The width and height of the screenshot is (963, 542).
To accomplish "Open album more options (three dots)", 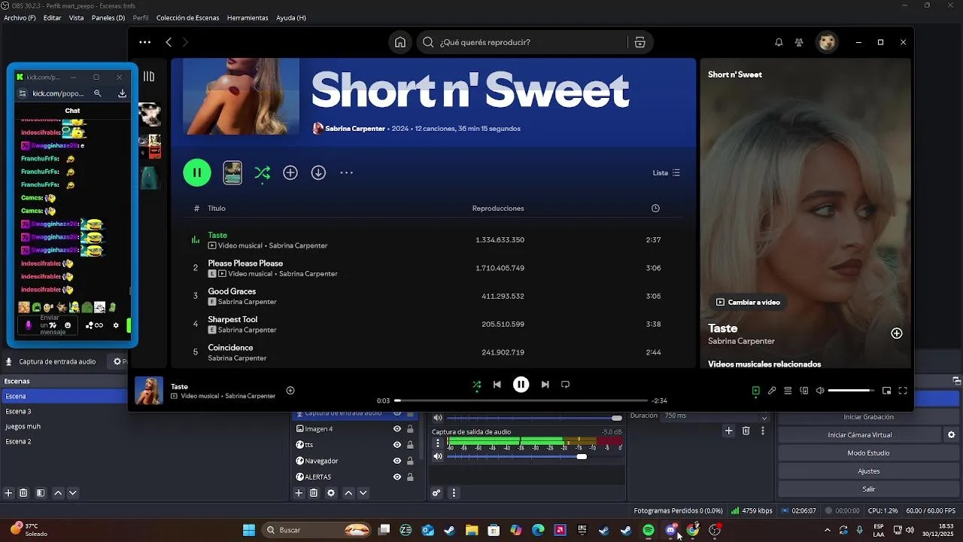I will tap(346, 173).
